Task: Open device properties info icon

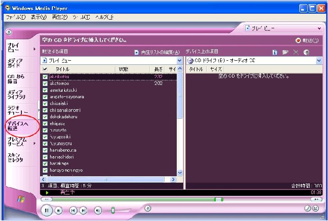Action: coord(275,52)
